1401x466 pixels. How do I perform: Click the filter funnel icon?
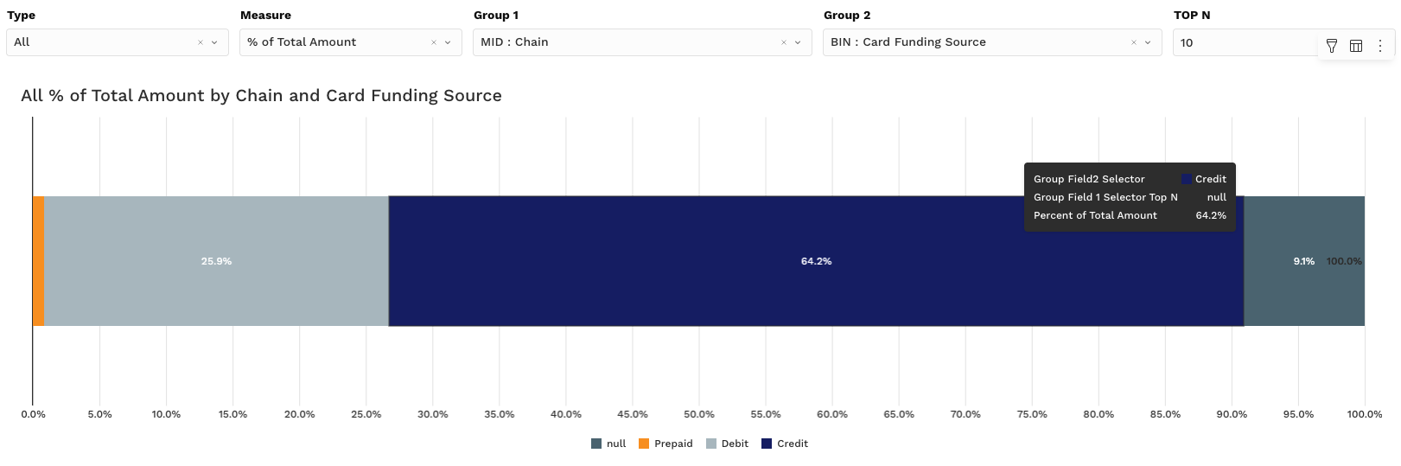click(x=1332, y=46)
